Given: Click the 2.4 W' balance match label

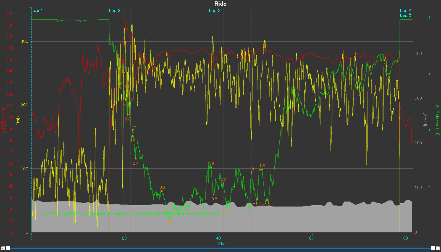Looking at the screenshot, I should (x=136, y=163).
